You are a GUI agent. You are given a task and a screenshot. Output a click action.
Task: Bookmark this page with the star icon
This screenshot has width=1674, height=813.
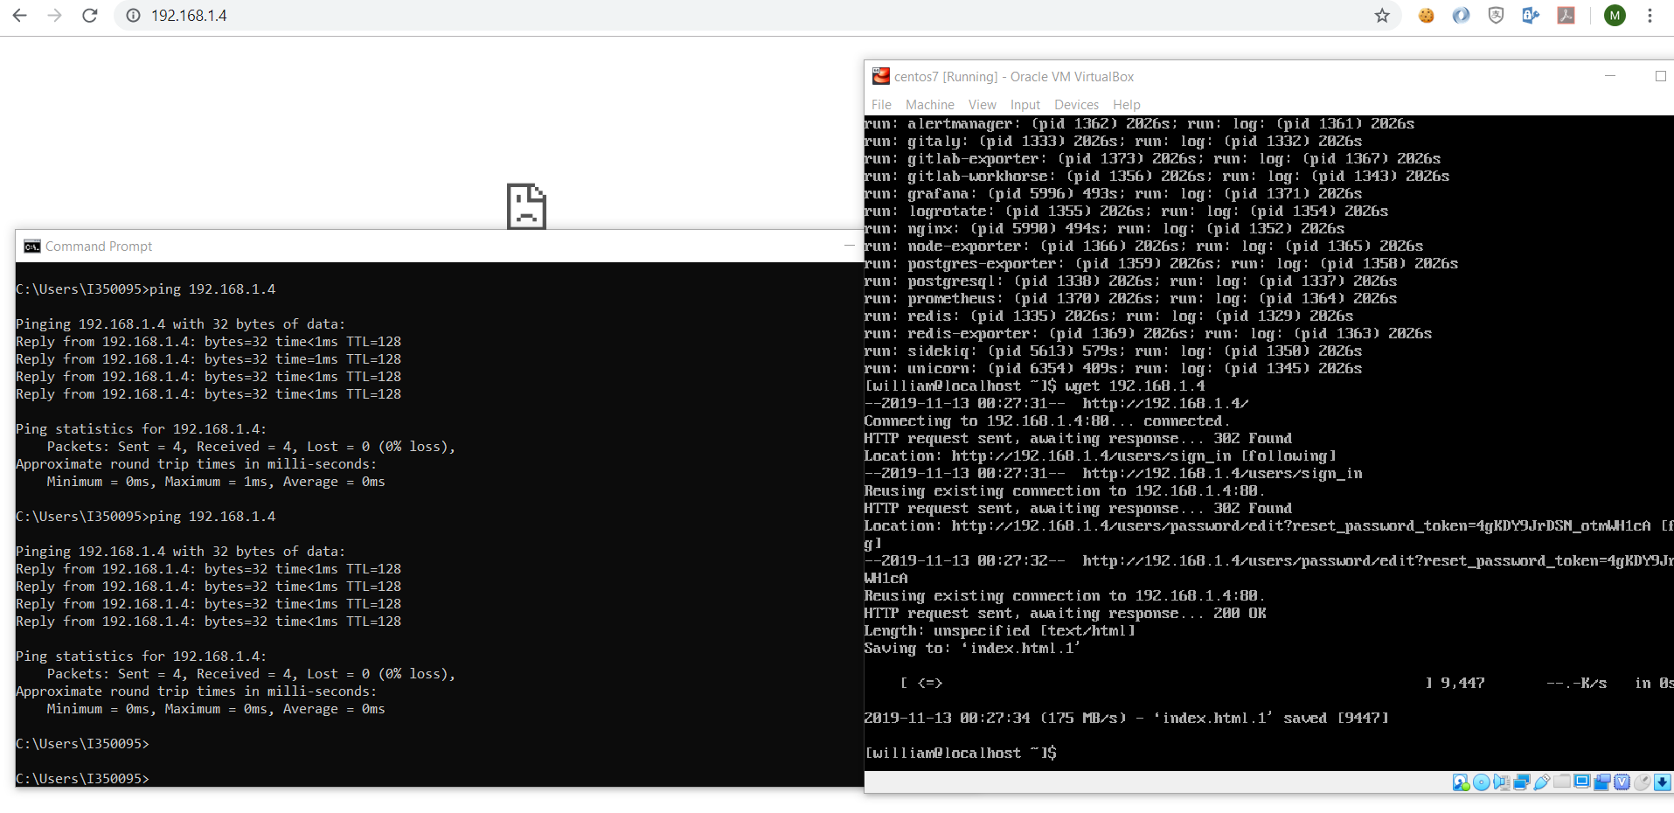tap(1382, 16)
